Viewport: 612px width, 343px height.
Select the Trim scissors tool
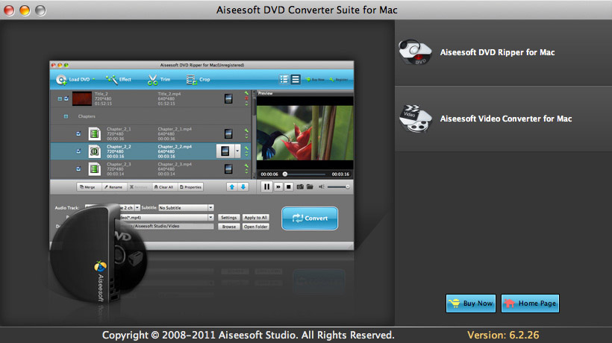point(160,79)
